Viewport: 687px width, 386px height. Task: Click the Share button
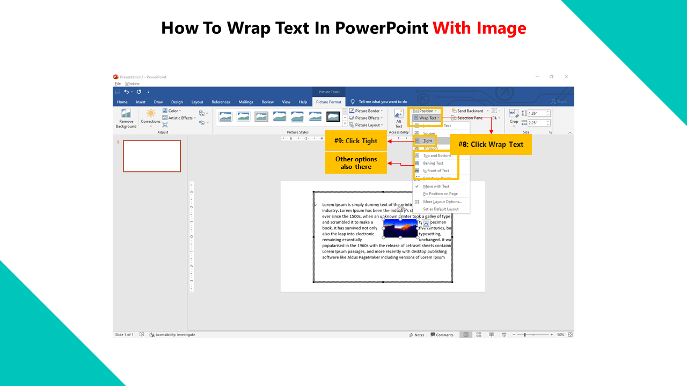coord(558,101)
